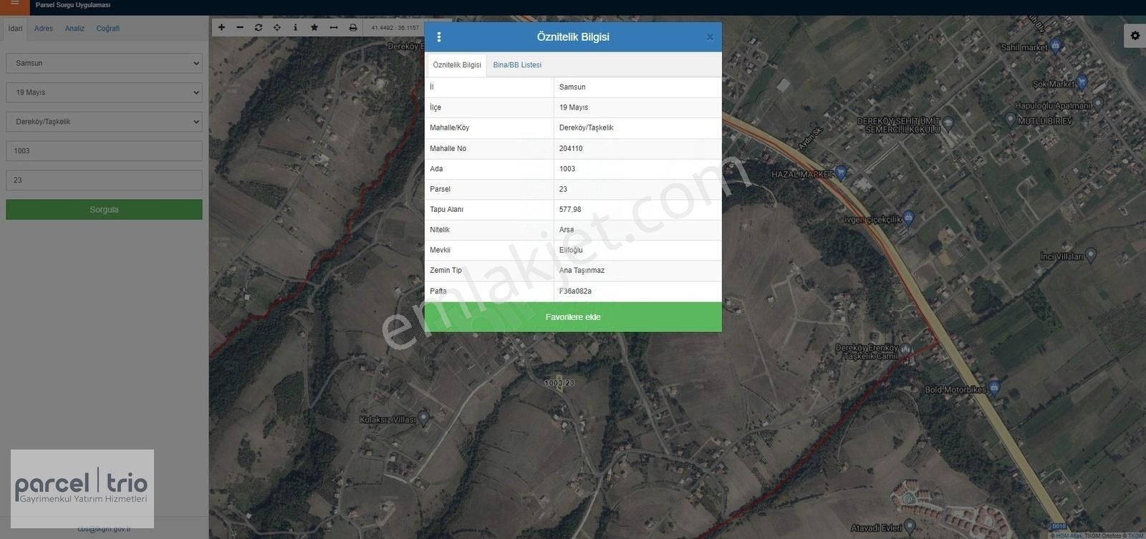
Task: Close the Öznitelik Bilgisi dialog
Action: point(710,37)
